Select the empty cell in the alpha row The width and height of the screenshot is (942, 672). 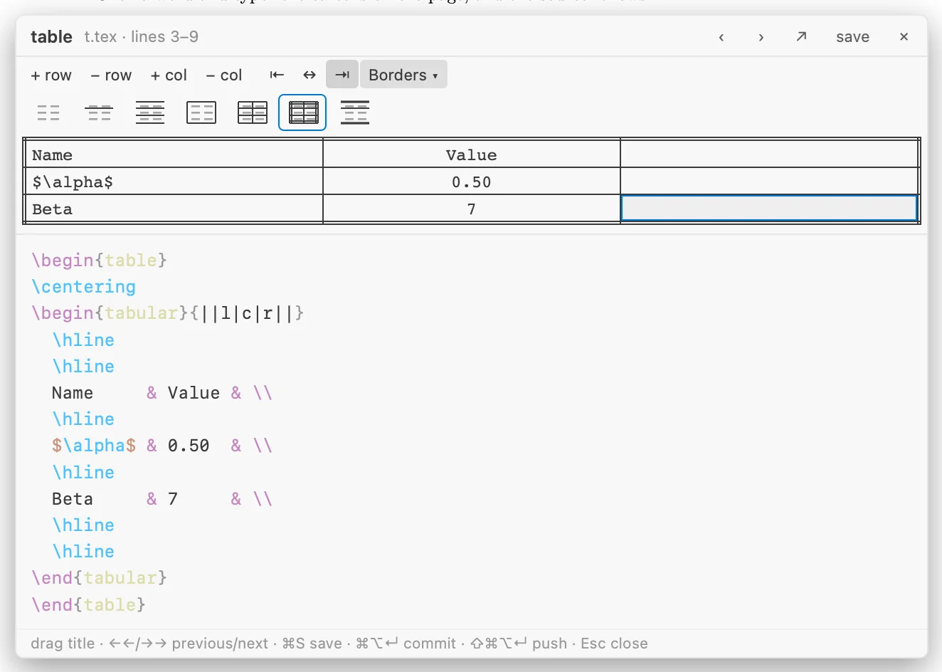(x=769, y=182)
